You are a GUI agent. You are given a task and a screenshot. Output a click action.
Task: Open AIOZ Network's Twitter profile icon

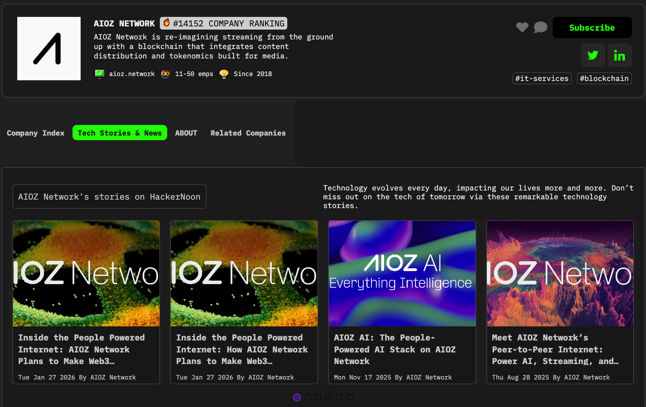tap(593, 55)
